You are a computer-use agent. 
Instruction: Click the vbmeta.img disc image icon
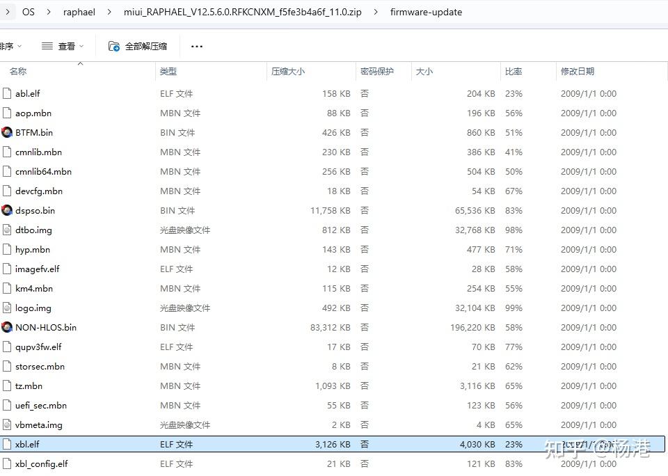(7, 425)
